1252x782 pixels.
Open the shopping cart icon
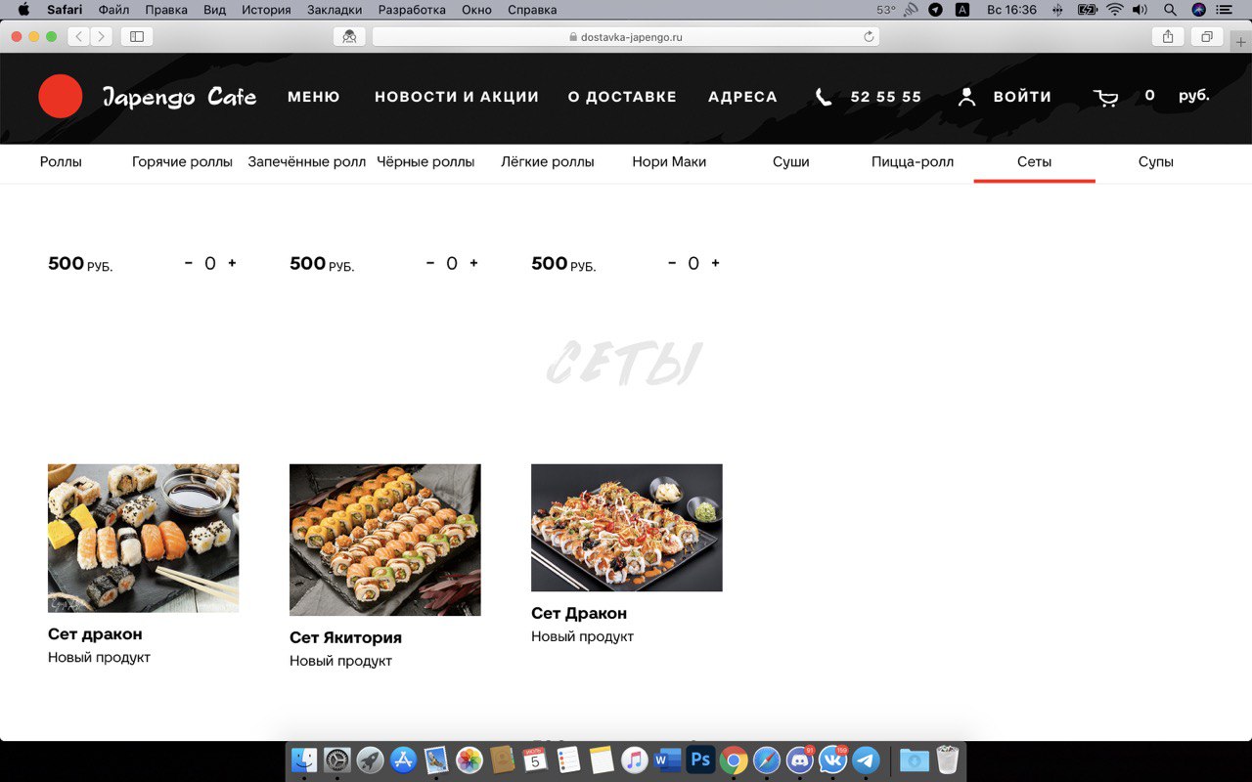1105,98
